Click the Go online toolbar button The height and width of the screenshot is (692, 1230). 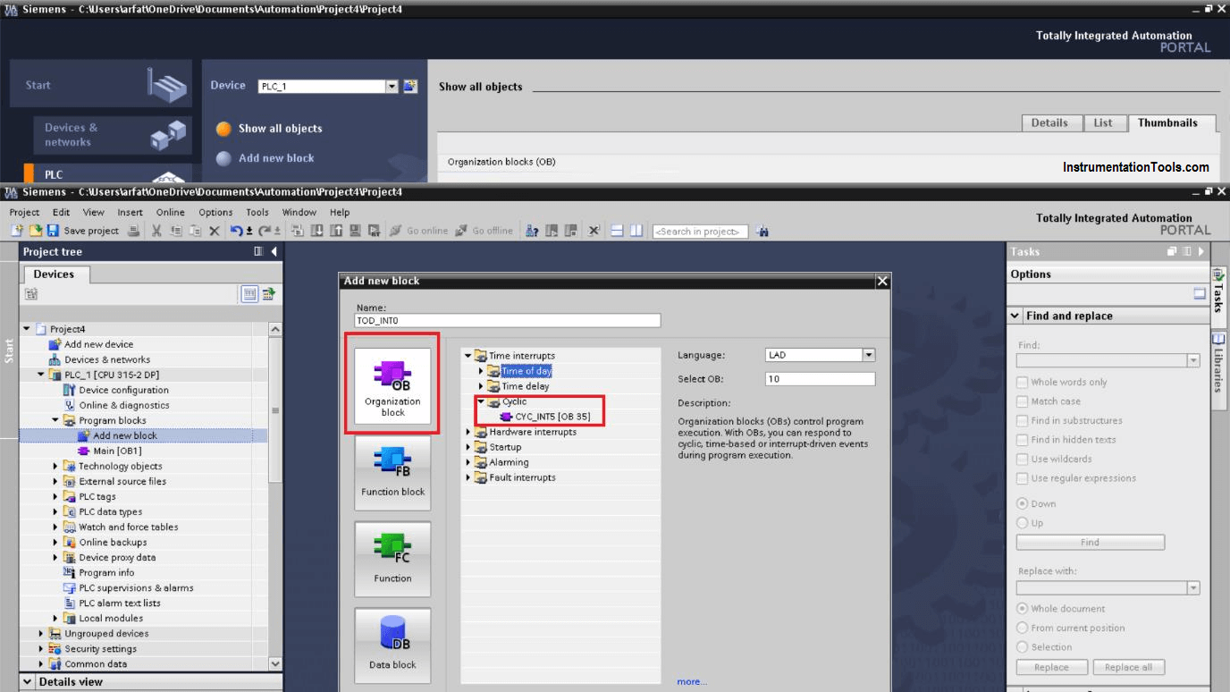[419, 231]
